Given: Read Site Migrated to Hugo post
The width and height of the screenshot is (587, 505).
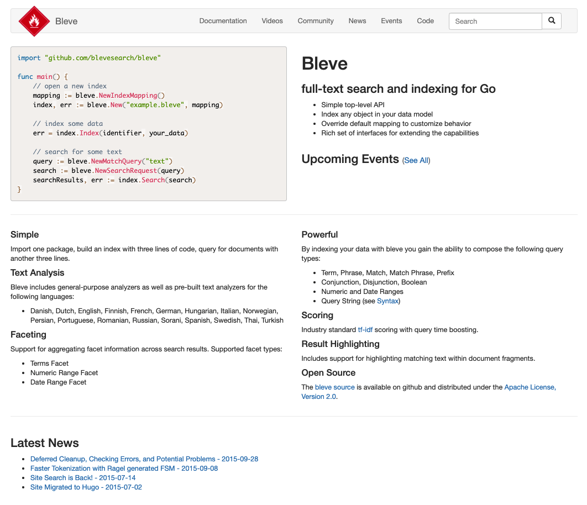Looking at the screenshot, I should click(x=86, y=487).
